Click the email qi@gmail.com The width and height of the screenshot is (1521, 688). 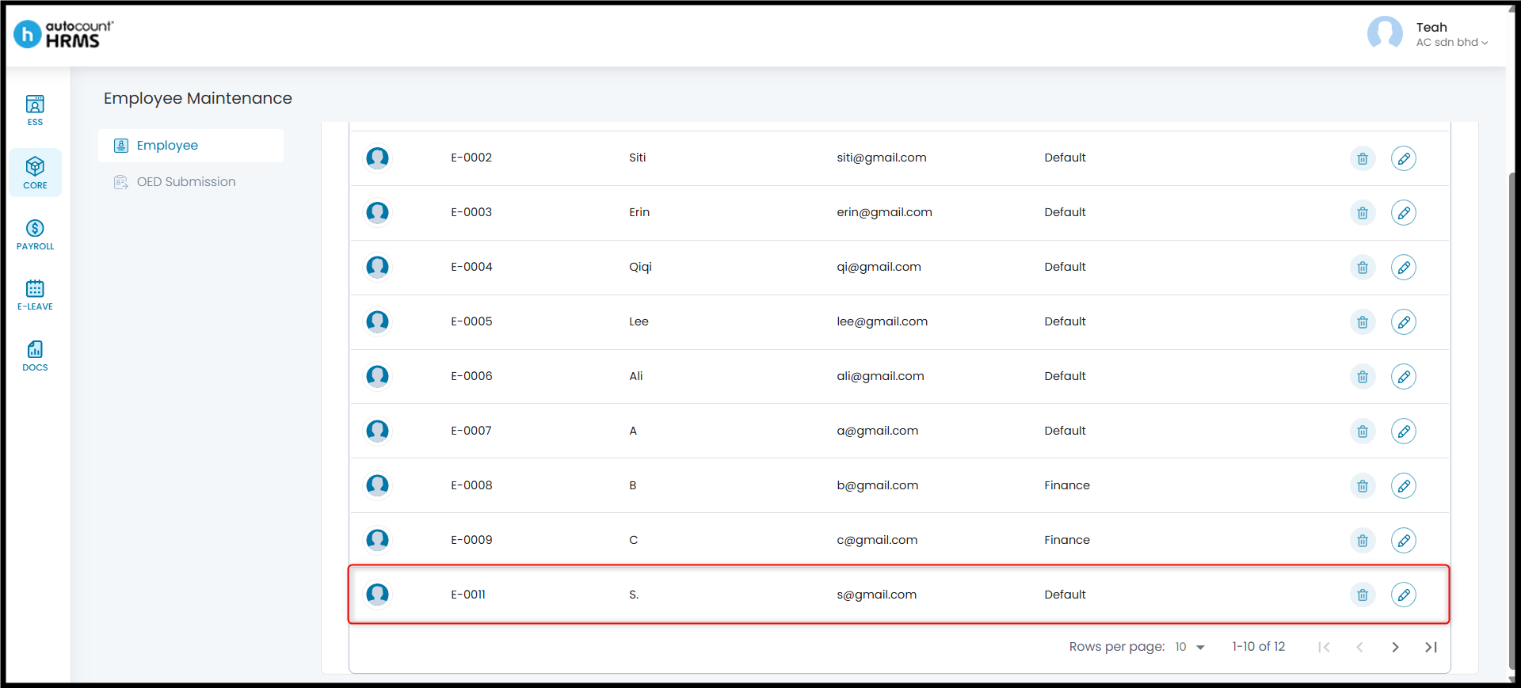[x=879, y=267]
